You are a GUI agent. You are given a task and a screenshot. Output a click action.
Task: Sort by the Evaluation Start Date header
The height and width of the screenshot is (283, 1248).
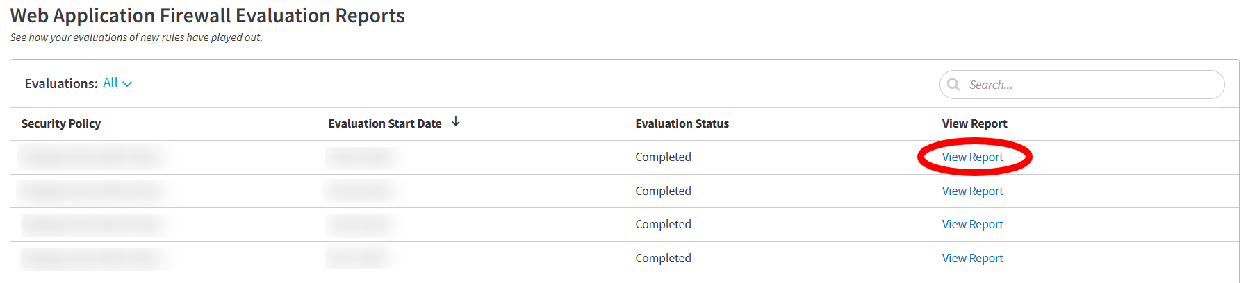coord(385,123)
